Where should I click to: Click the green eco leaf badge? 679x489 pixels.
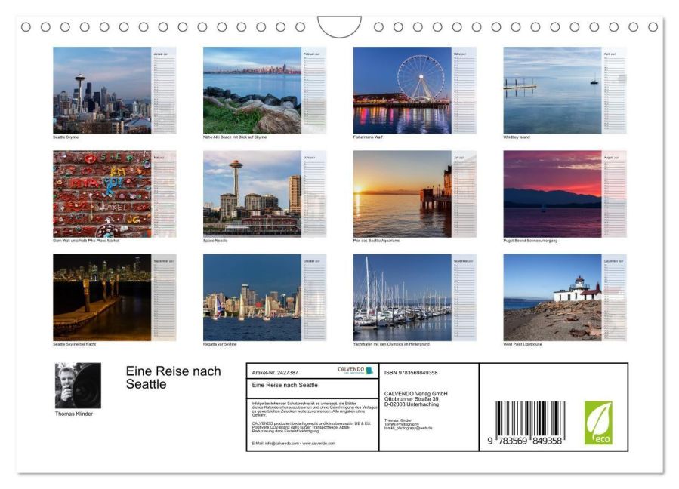click(x=598, y=423)
